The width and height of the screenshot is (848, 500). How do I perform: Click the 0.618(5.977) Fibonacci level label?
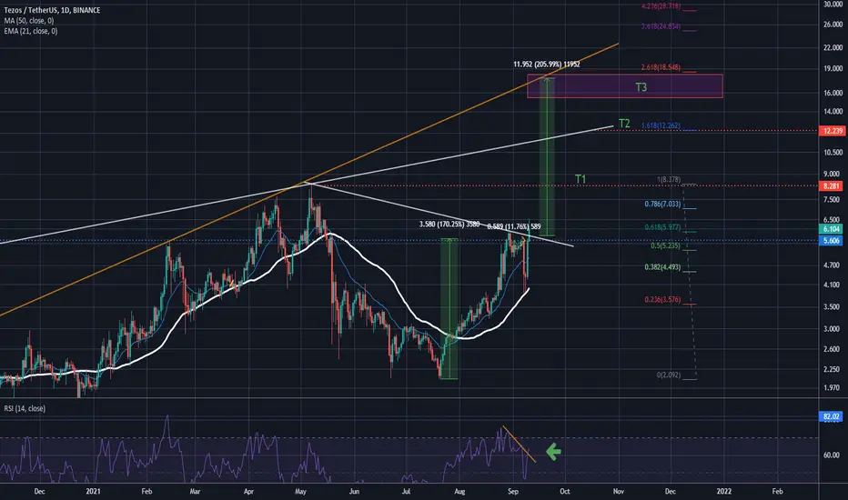(x=662, y=227)
